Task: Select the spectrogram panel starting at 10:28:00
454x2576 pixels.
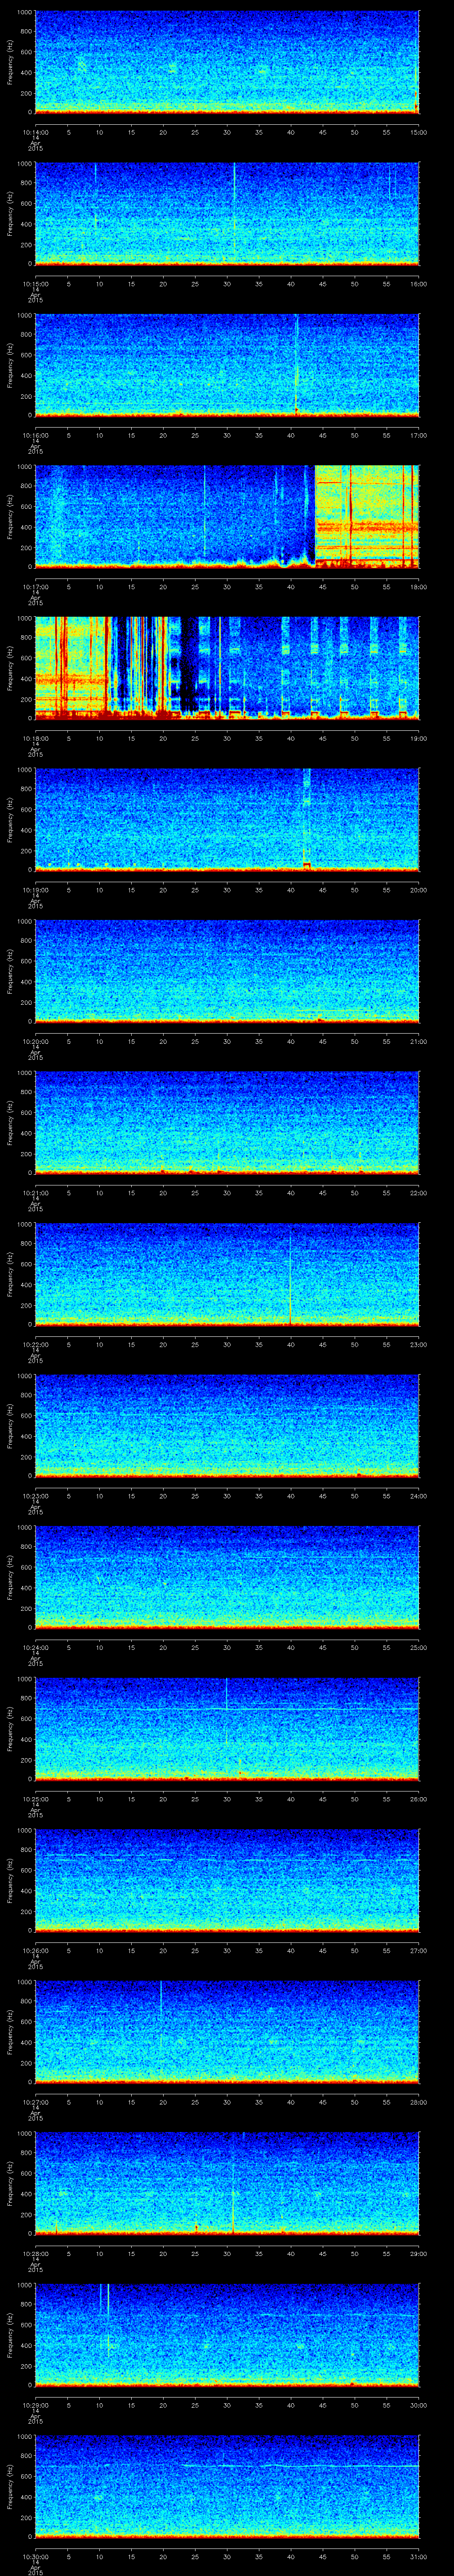Action: click(227, 2183)
